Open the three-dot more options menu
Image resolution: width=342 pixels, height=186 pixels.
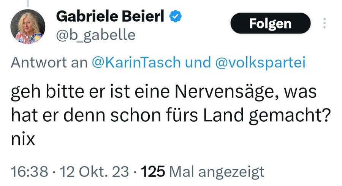tap(325, 23)
